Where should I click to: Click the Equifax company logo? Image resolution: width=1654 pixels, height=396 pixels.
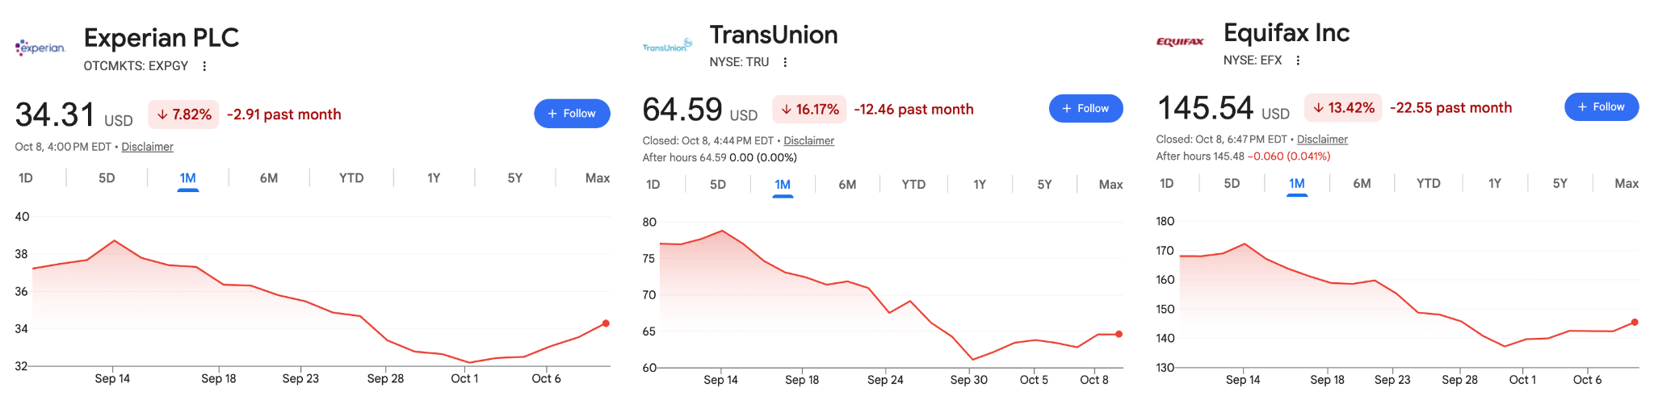(1180, 42)
